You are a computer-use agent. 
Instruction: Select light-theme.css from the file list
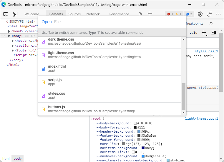109,55
